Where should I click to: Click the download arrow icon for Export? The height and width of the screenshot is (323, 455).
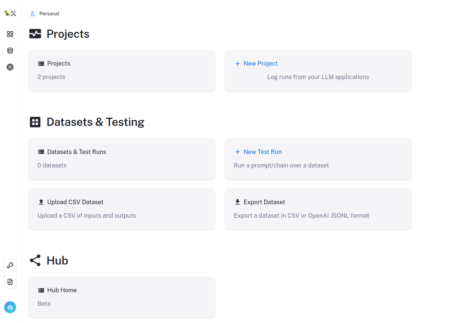coord(238,202)
